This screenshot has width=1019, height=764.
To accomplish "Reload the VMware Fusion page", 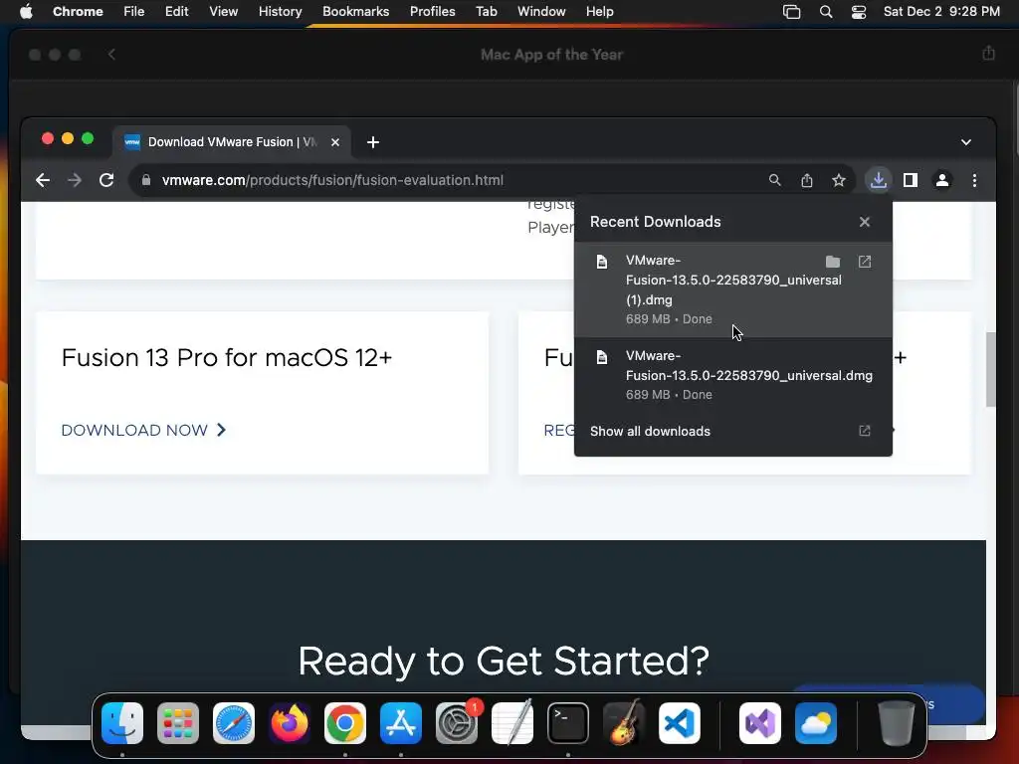I will pos(106,180).
